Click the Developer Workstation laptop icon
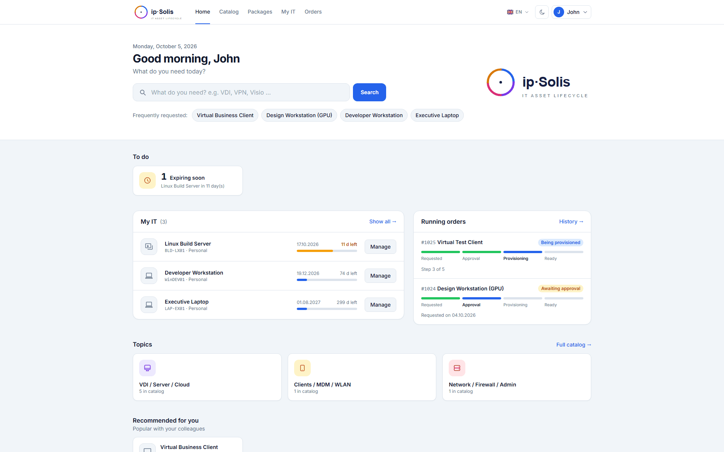Viewport: 724px width, 452px height. coord(149,276)
